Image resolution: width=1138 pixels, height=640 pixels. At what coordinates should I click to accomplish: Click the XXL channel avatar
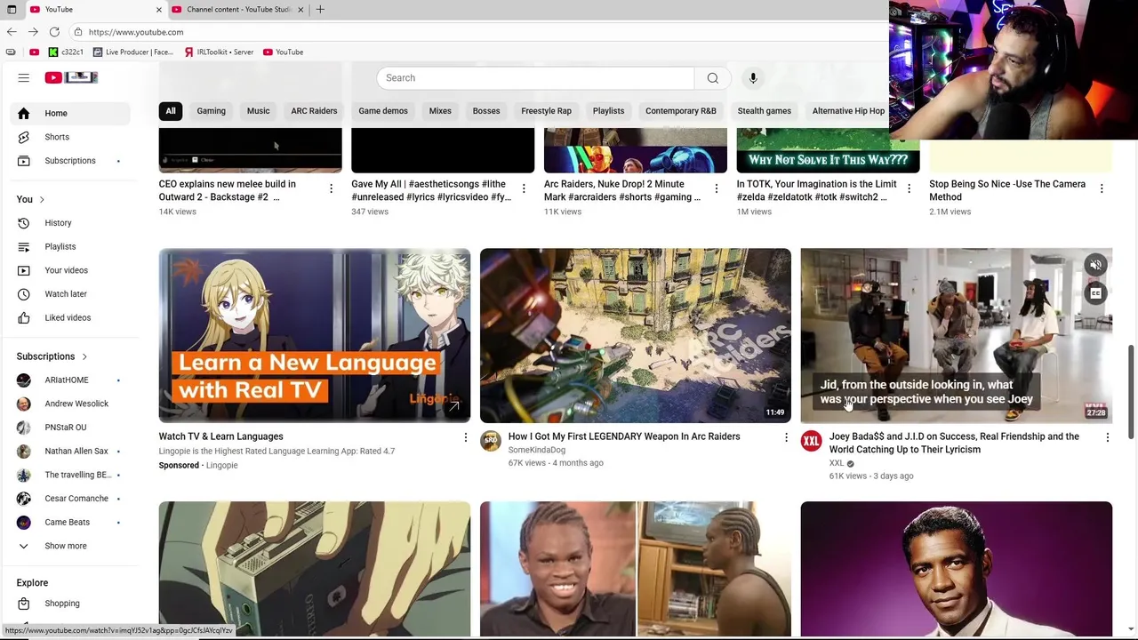coord(811,441)
